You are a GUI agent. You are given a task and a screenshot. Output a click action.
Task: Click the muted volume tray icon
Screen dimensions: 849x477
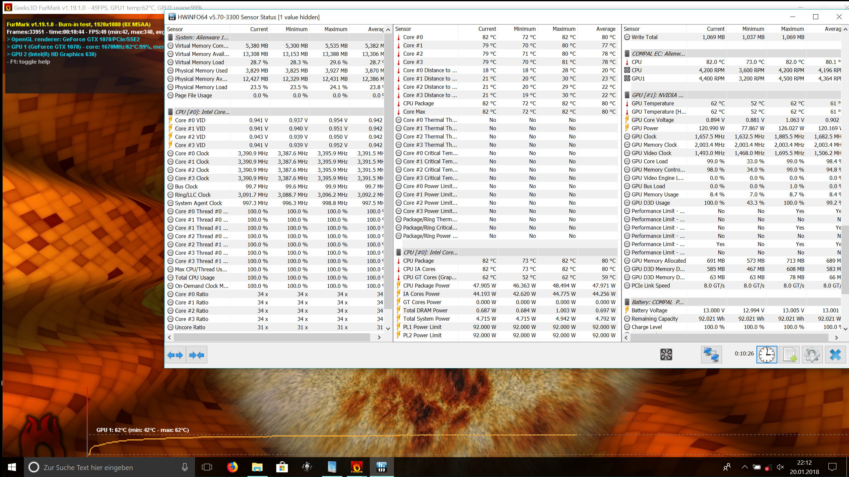(x=780, y=467)
